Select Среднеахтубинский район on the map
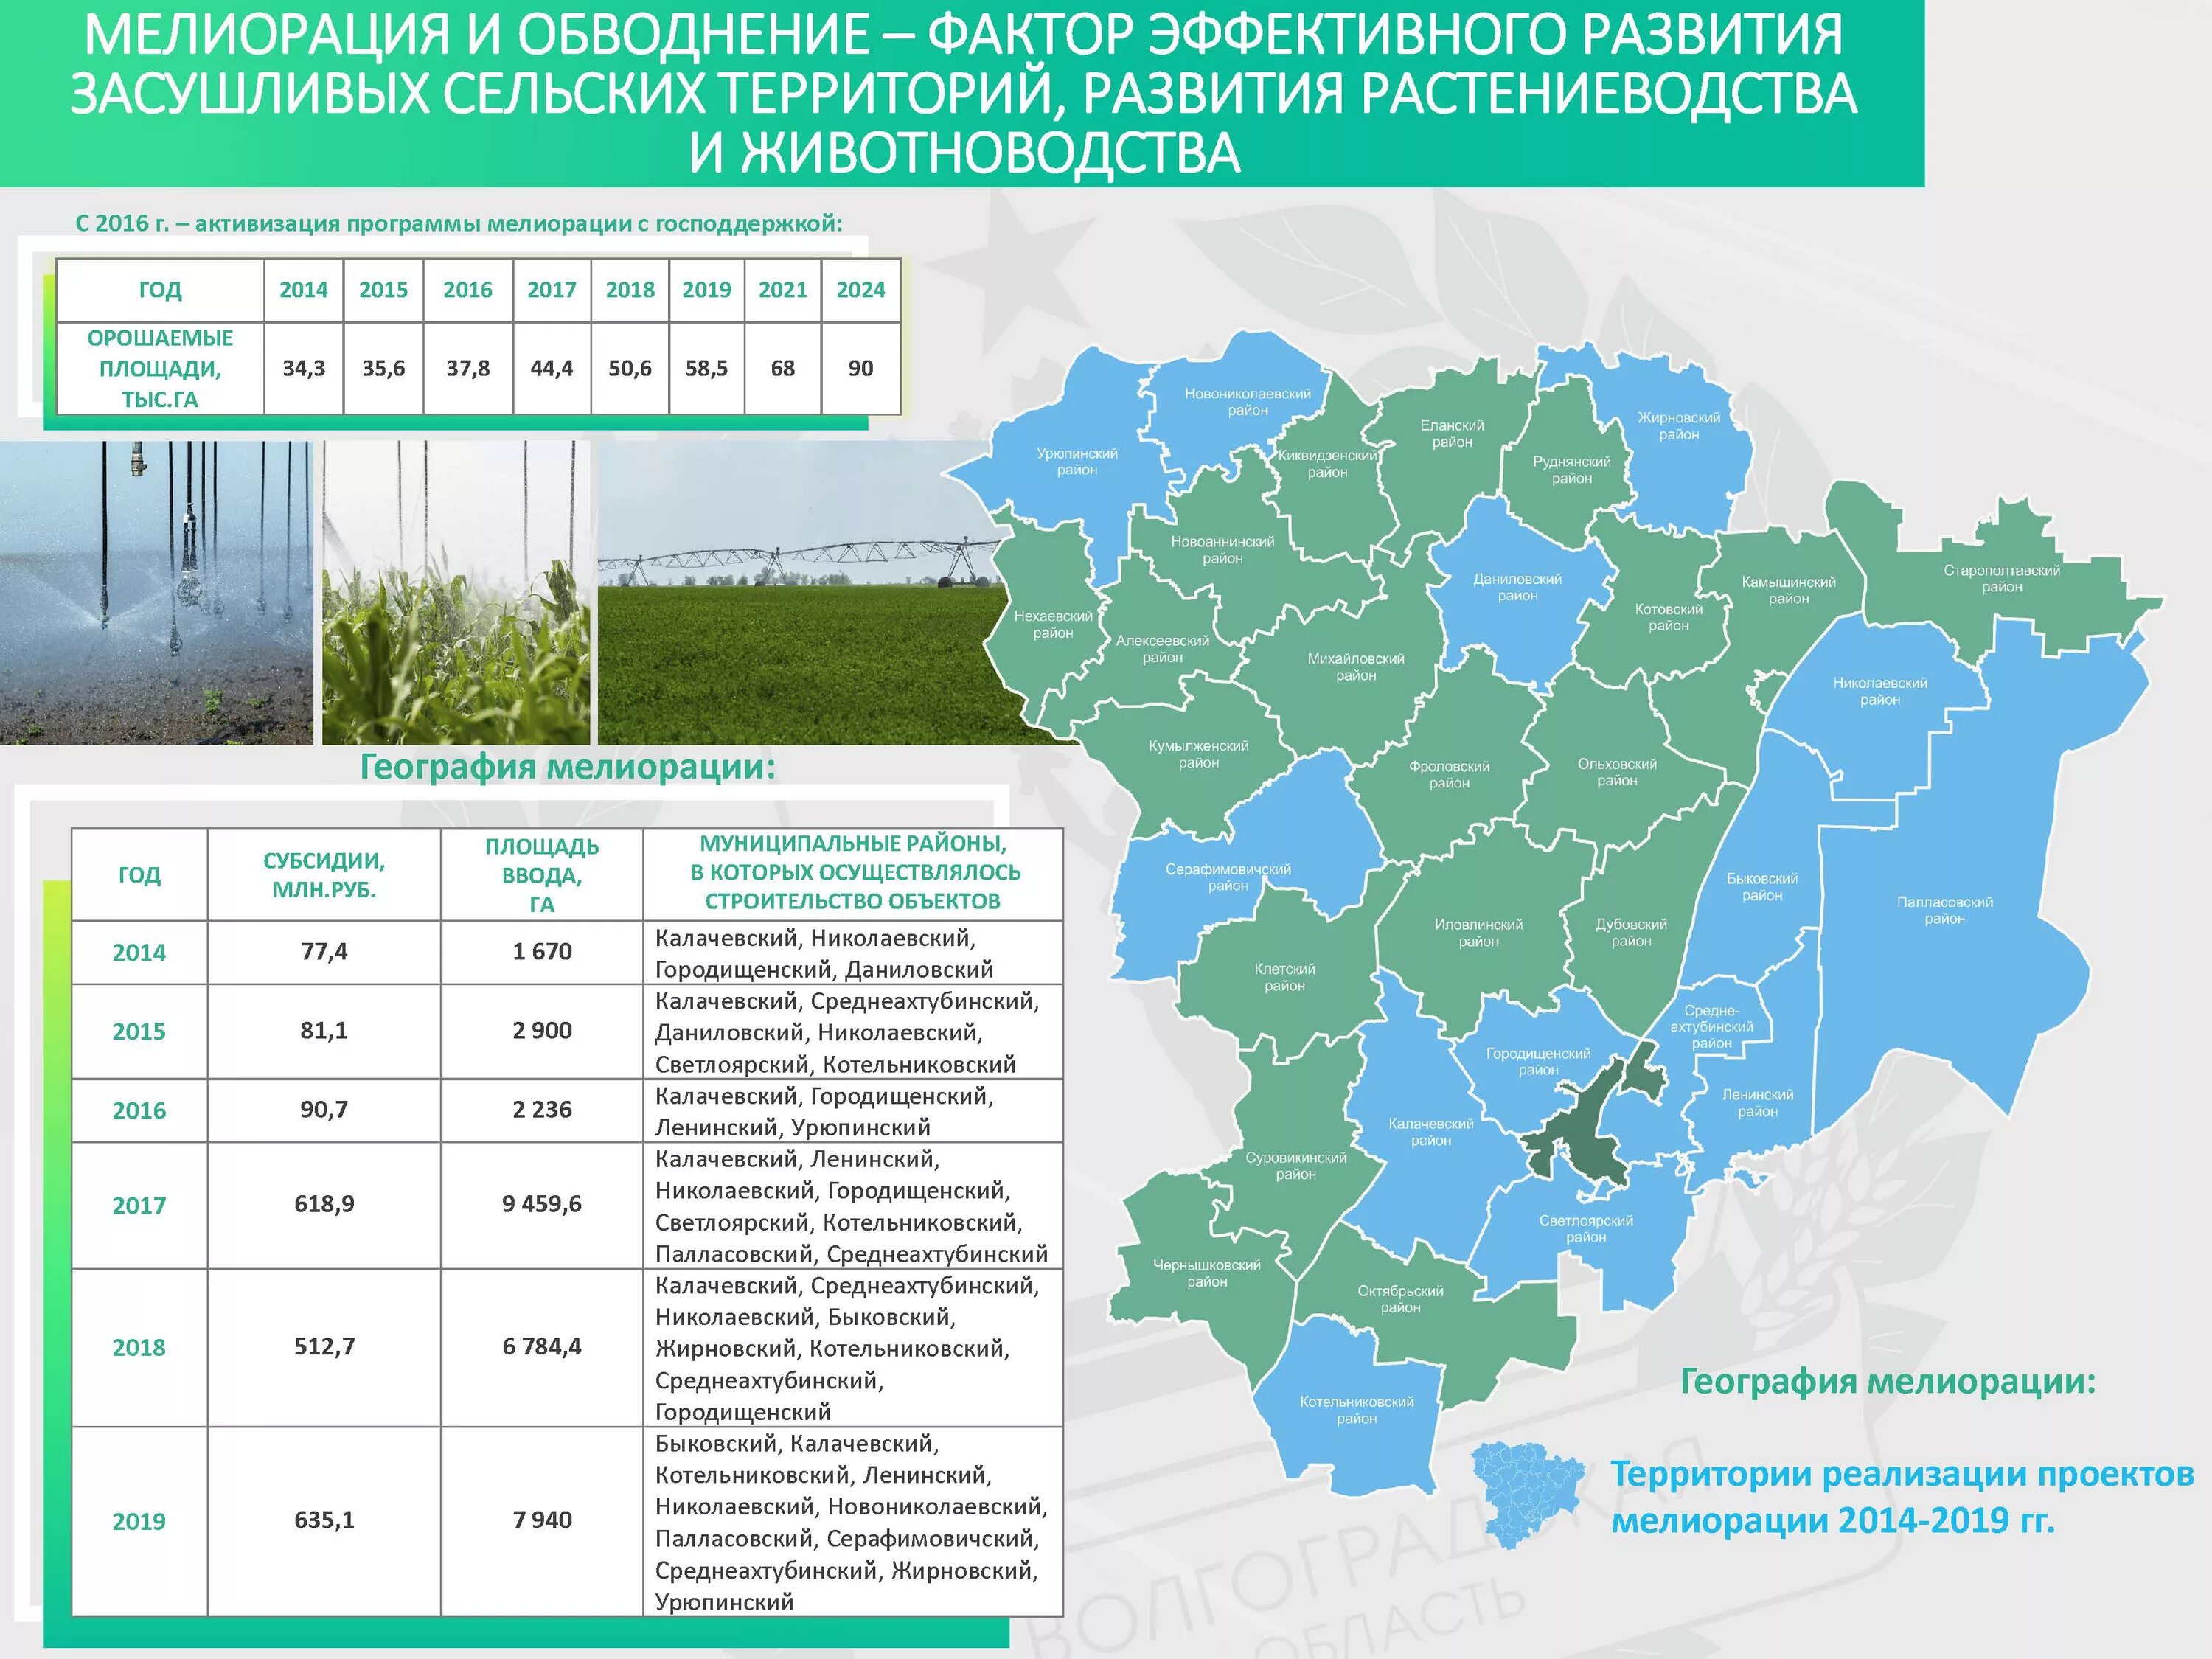This screenshot has height=1659, width=2212. [x=1711, y=1027]
